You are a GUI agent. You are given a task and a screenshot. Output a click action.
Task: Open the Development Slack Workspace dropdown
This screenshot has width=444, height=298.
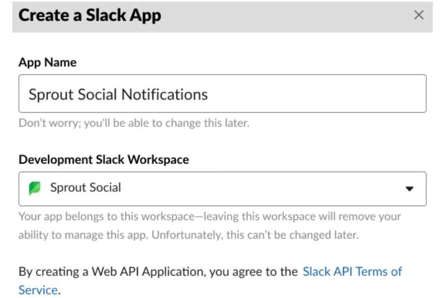[x=223, y=188]
